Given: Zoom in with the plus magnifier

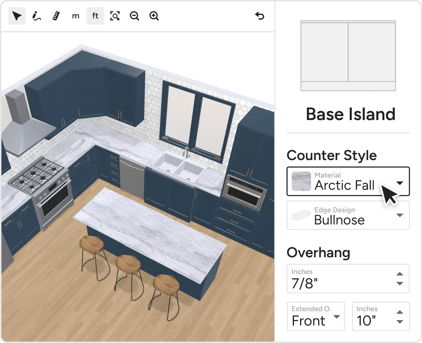Looking at the screenshot, I should [x=154, y=16].
